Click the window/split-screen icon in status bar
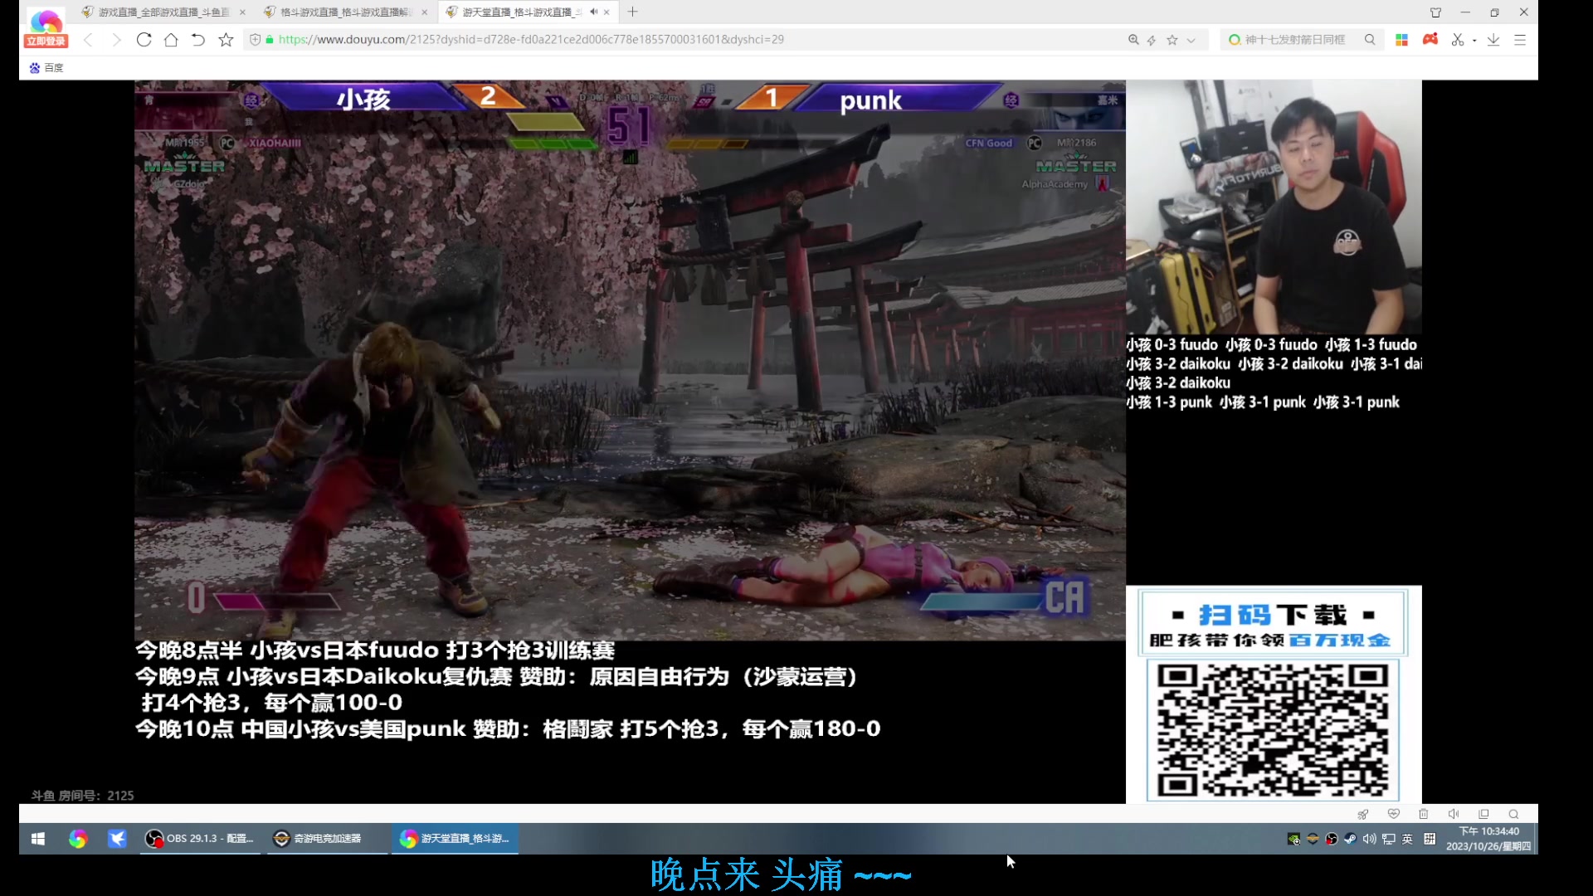Screen dimensions: 1593x896 point(1483,814)
